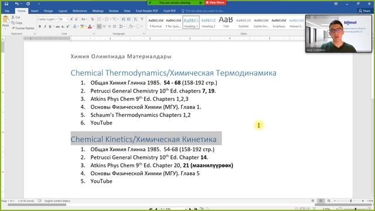This screenshot has height=211, width=375.
Task: Switch to the Insert ribbon tab
Action: point(35,11)
